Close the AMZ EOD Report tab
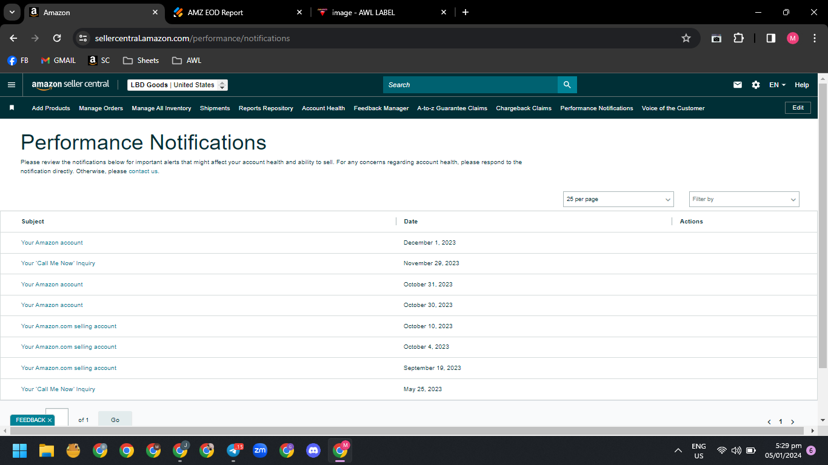The width and height of the screenshot is (828, 465). (x=299, y=12)
